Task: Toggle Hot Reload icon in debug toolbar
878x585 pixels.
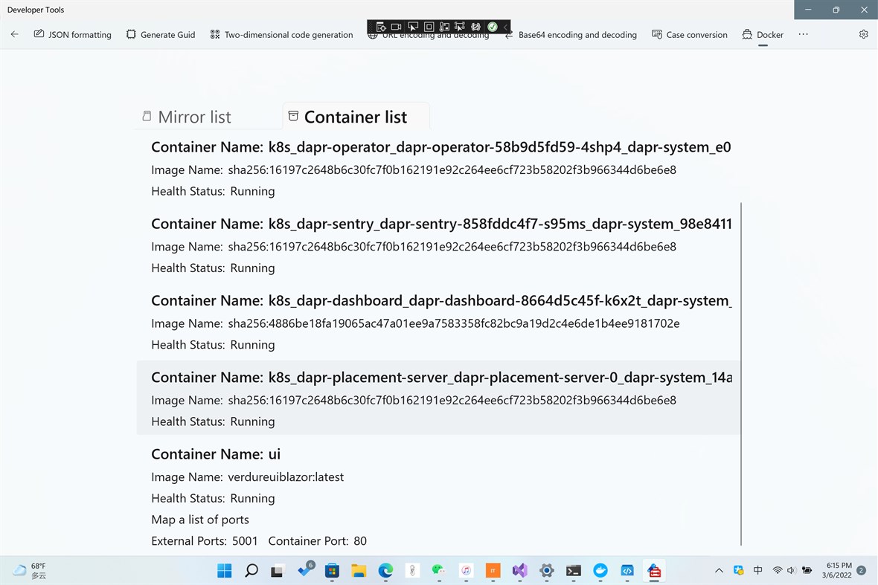Action: point(476,26)
